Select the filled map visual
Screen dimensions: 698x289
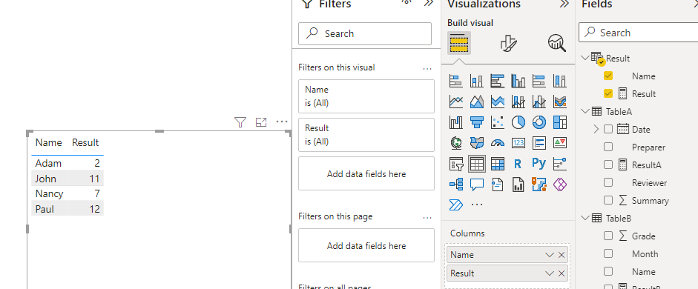(477, 143)
